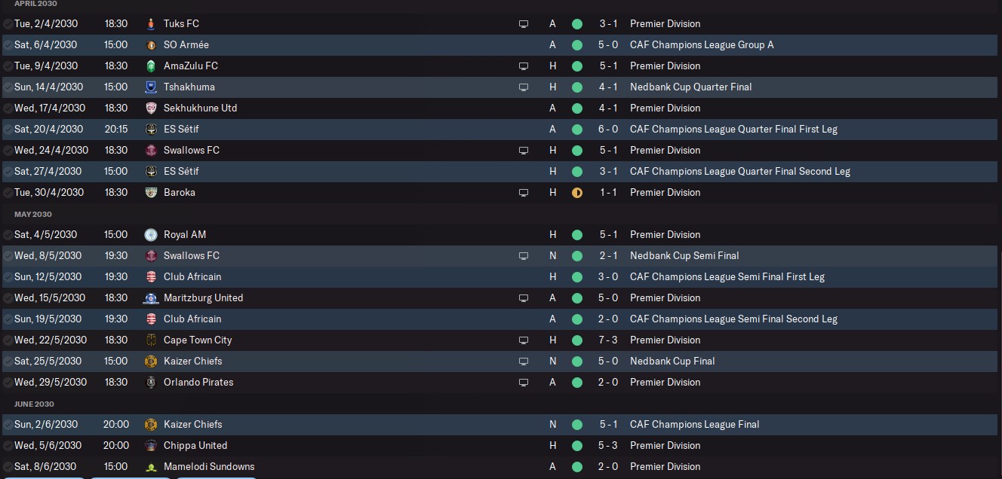Open the Mamelodi Sundowns crest icon
Screen dimensions: 1002x479
click(x=151, y=466)
